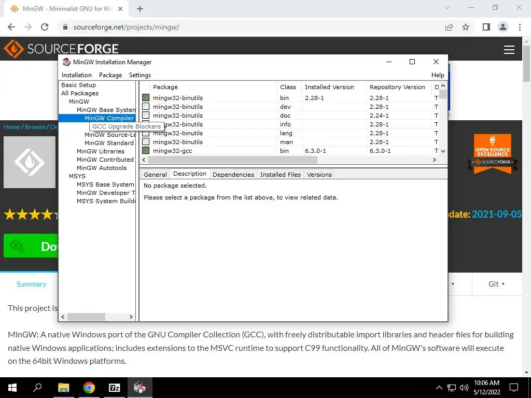Image resolution: width=531 pixels, height=398 pixels.
Task: Switch to the Installed Files tab
Action: [x=281, y=175]
